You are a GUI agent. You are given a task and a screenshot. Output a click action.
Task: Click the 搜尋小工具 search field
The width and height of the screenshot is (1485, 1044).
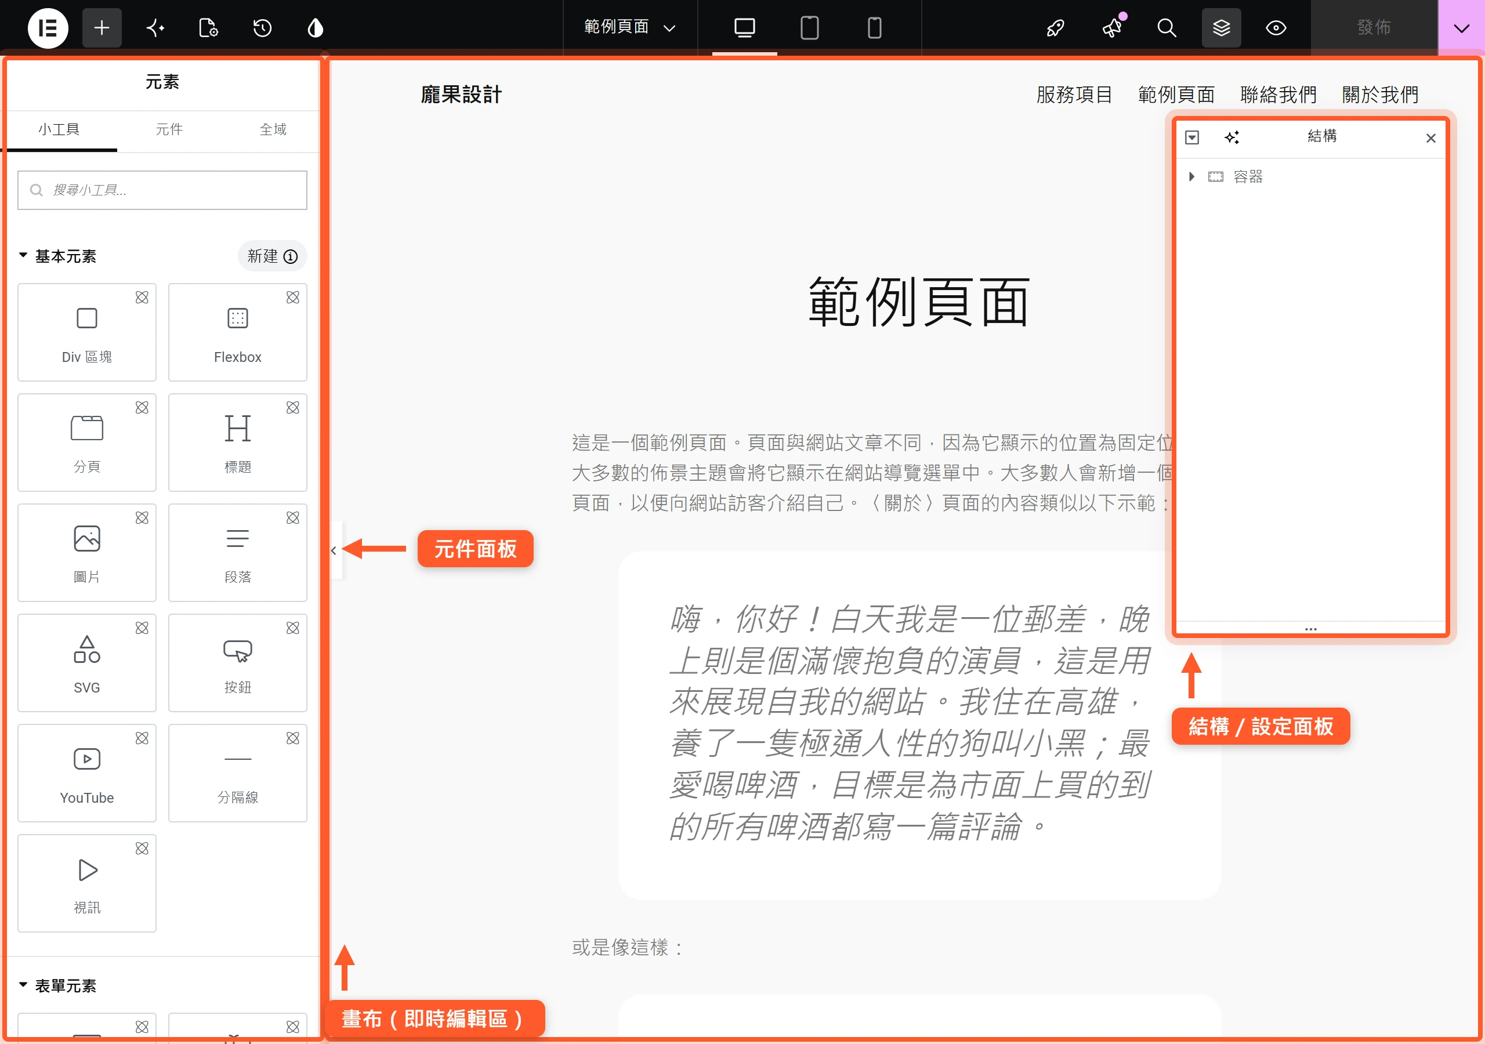(x=162, y=190)
